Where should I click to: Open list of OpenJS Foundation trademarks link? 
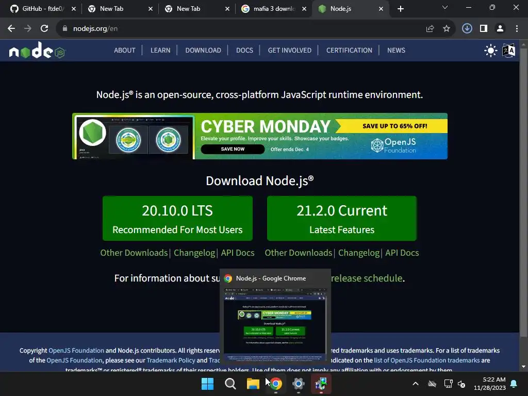427,360
